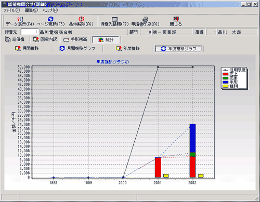Open the ヘルプ(H) menu
260x202 pixels.
click(50, 10)
